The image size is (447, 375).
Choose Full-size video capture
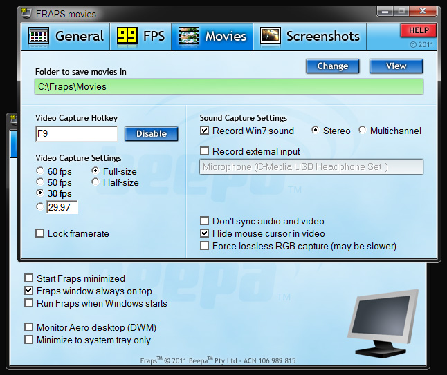click(95, 171)
